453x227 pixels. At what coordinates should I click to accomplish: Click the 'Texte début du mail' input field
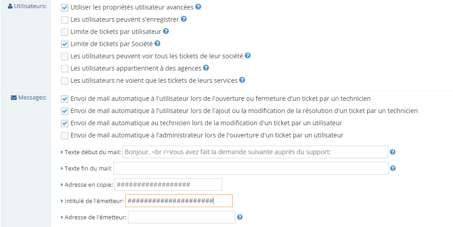[x=255, y=152]
